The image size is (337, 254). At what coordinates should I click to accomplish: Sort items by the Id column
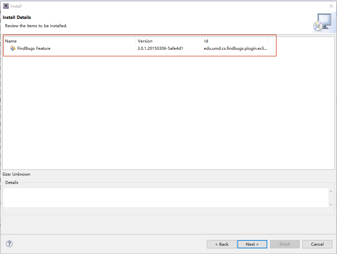point(206,41)
